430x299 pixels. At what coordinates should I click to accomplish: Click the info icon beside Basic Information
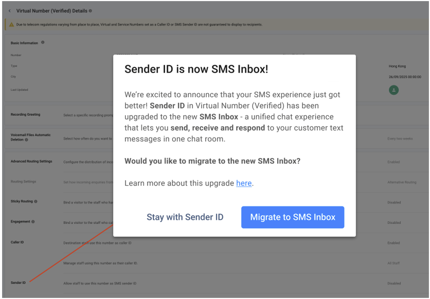click(43, 43)
